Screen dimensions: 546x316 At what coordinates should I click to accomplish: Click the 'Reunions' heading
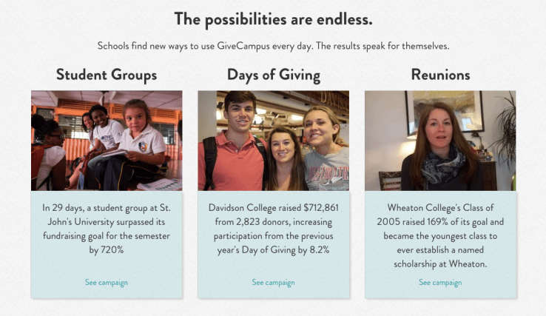click(x=440, y=75)
